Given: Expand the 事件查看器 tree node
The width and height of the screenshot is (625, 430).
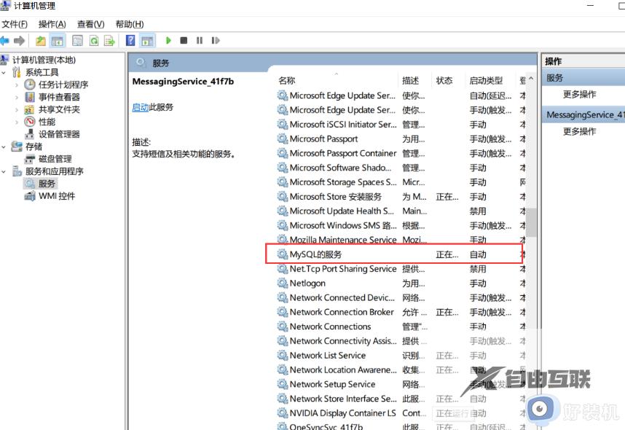Looking at the screenshot, I should tap(17, 97).
